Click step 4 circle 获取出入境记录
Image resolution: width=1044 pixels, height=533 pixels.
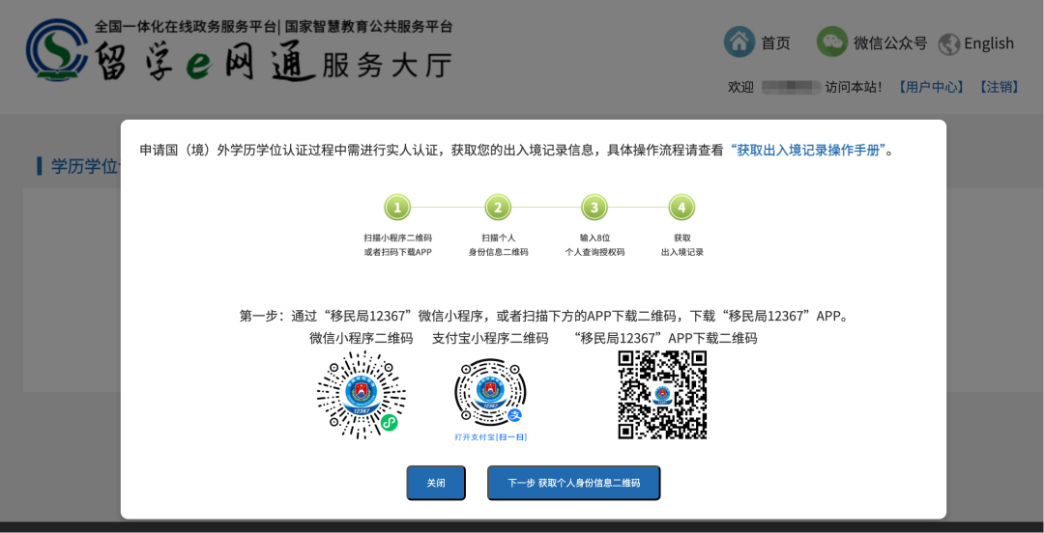681,208
